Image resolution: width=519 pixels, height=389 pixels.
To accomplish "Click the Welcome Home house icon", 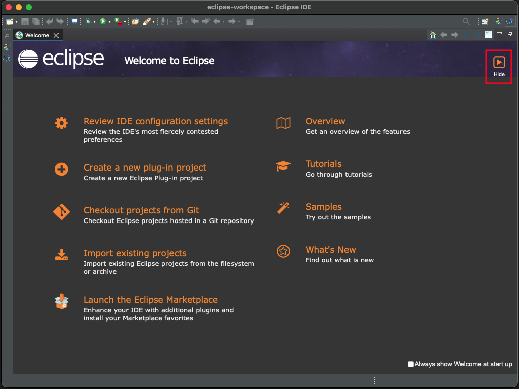I will tap(433, 35).
